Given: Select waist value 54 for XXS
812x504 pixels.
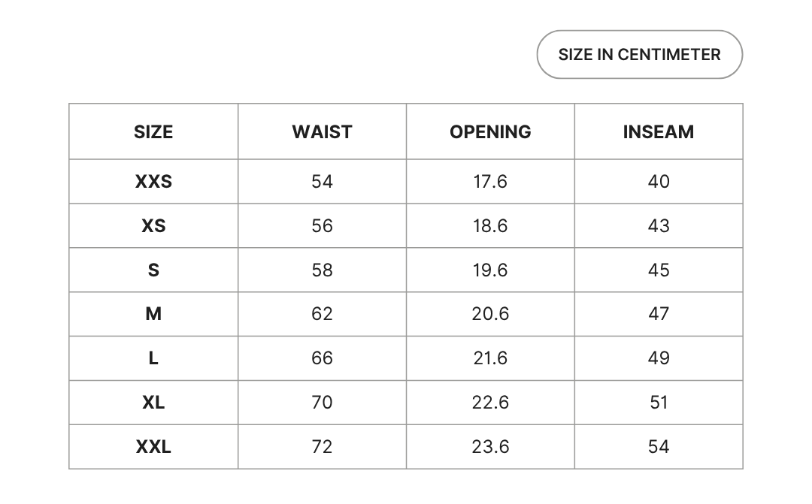Looking at the screenshot, I should click(x=322, y=181).
